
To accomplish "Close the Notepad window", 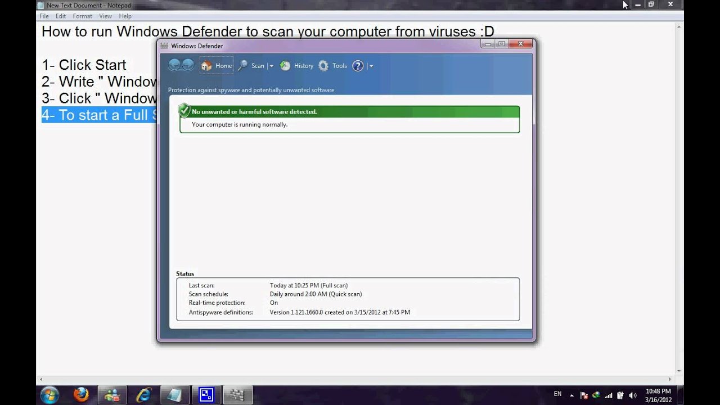I will tap(670, 4).
